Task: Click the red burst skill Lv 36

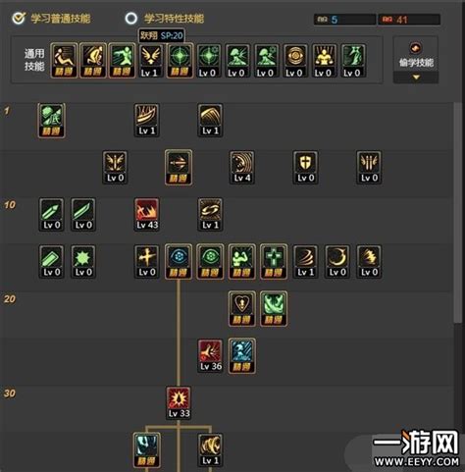Action: [210, 356]
